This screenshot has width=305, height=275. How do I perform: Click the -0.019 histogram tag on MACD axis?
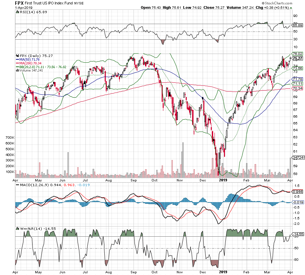pyautogui.click(x=298, y=202)
